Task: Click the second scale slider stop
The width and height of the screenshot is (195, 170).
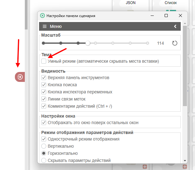Action: pyautogui.click(x=61, y=43)
